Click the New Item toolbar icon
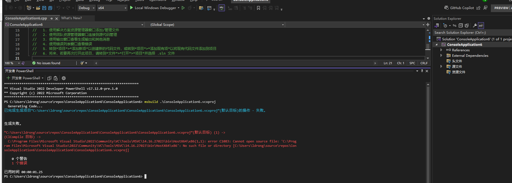This screenshot has width=512, height=183. 29,8
